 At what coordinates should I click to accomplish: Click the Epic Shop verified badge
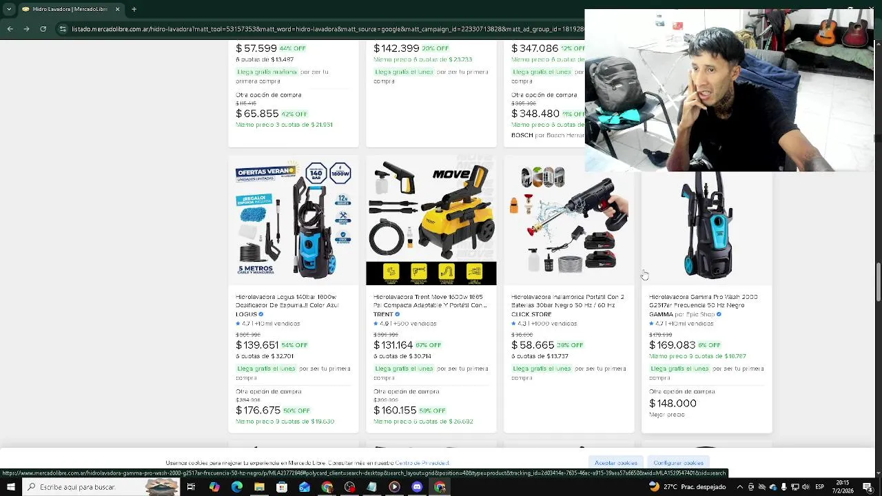click(719, 314)
